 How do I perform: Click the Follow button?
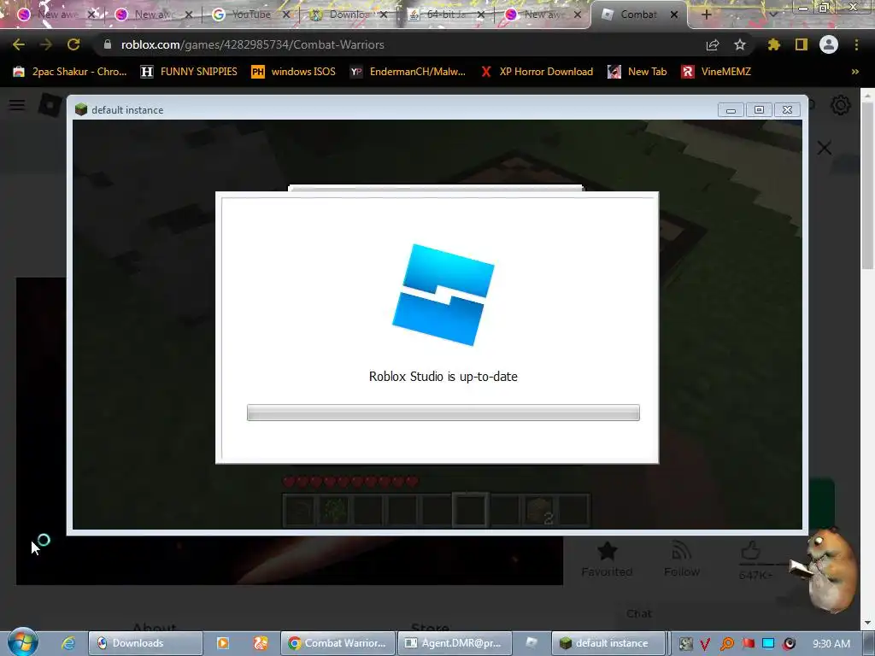(x=681, y=559)
